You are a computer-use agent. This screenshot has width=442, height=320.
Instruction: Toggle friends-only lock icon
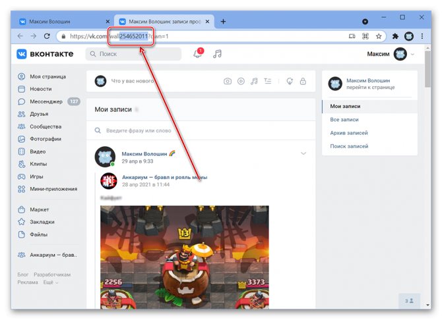[x=303, y=82]
